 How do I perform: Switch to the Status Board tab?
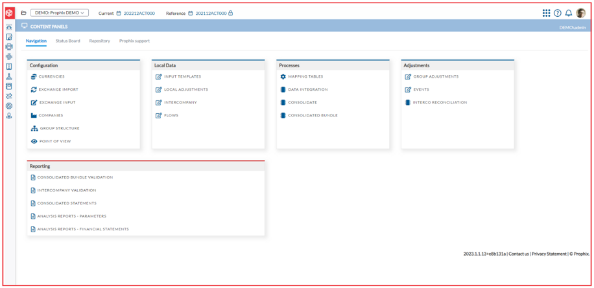pyautogui.click(x=67, y=41)
